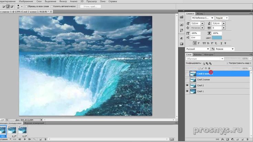Create new adjustment layer icon
The height and width of the screenshot is (142, 253).
[232, 139]
